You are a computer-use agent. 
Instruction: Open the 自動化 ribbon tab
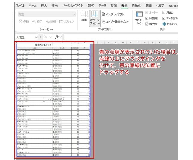(136, 6)
